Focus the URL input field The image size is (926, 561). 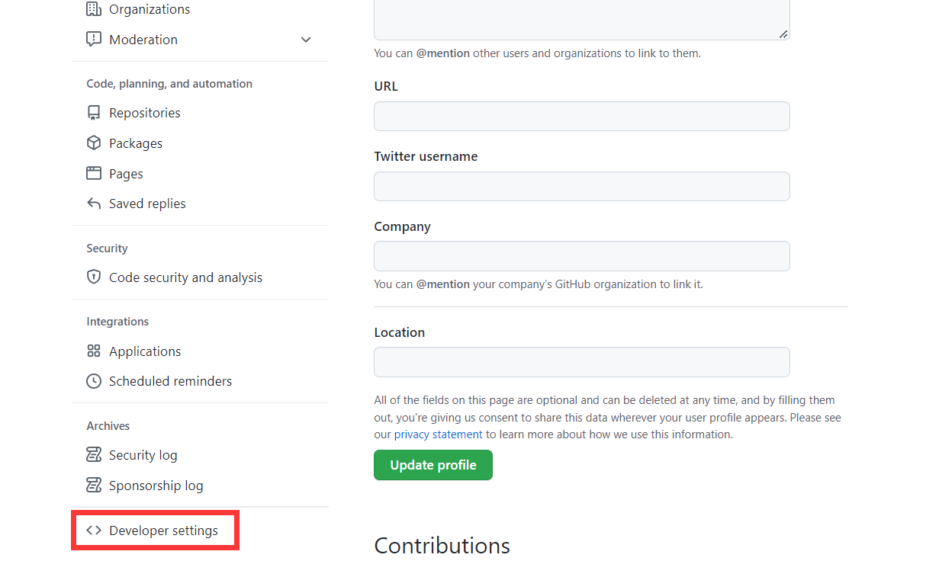click(581, 117)
